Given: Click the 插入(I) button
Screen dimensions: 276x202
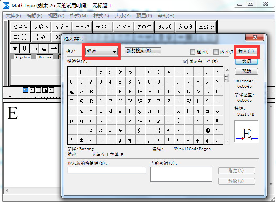Looking at the screenshot, I should point(246,51).
